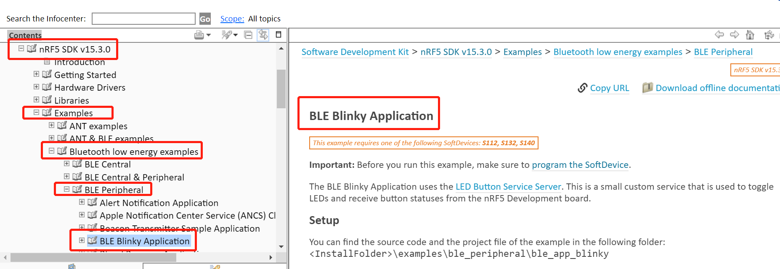Click the book icon beside BLE Central
The height and width of the screenshot is (269, 780).
[x=77, y=164]
